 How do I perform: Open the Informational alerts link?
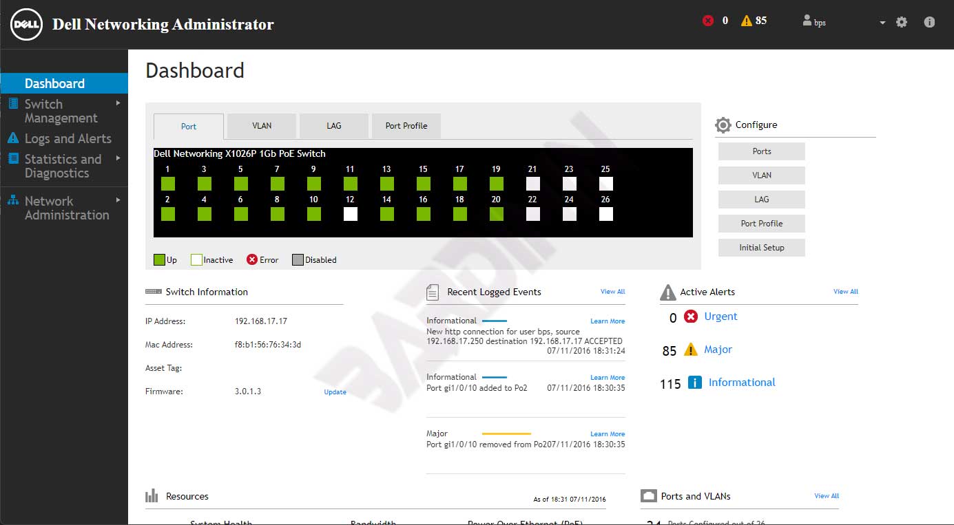[x=742, y=383]
